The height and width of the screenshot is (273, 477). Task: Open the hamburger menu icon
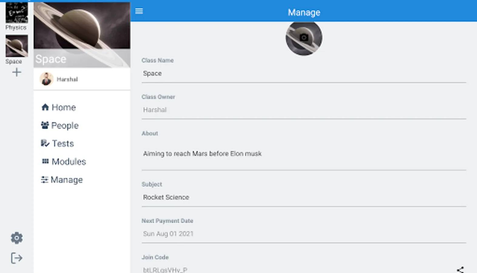point(139,11)
